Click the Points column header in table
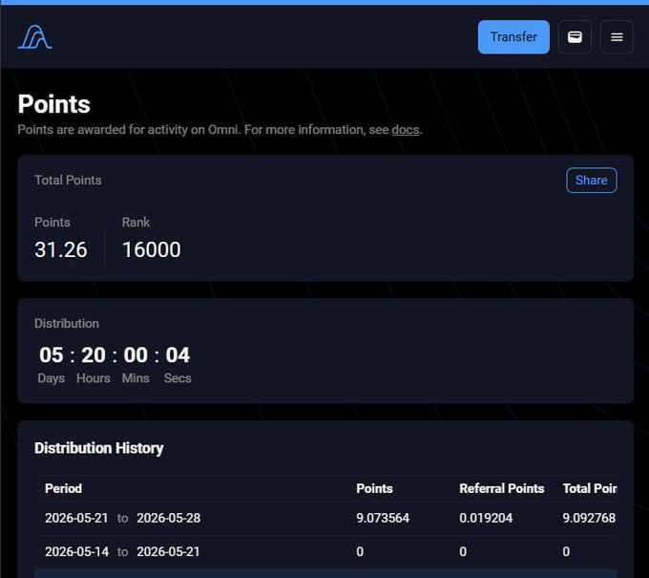 (374, 488)
